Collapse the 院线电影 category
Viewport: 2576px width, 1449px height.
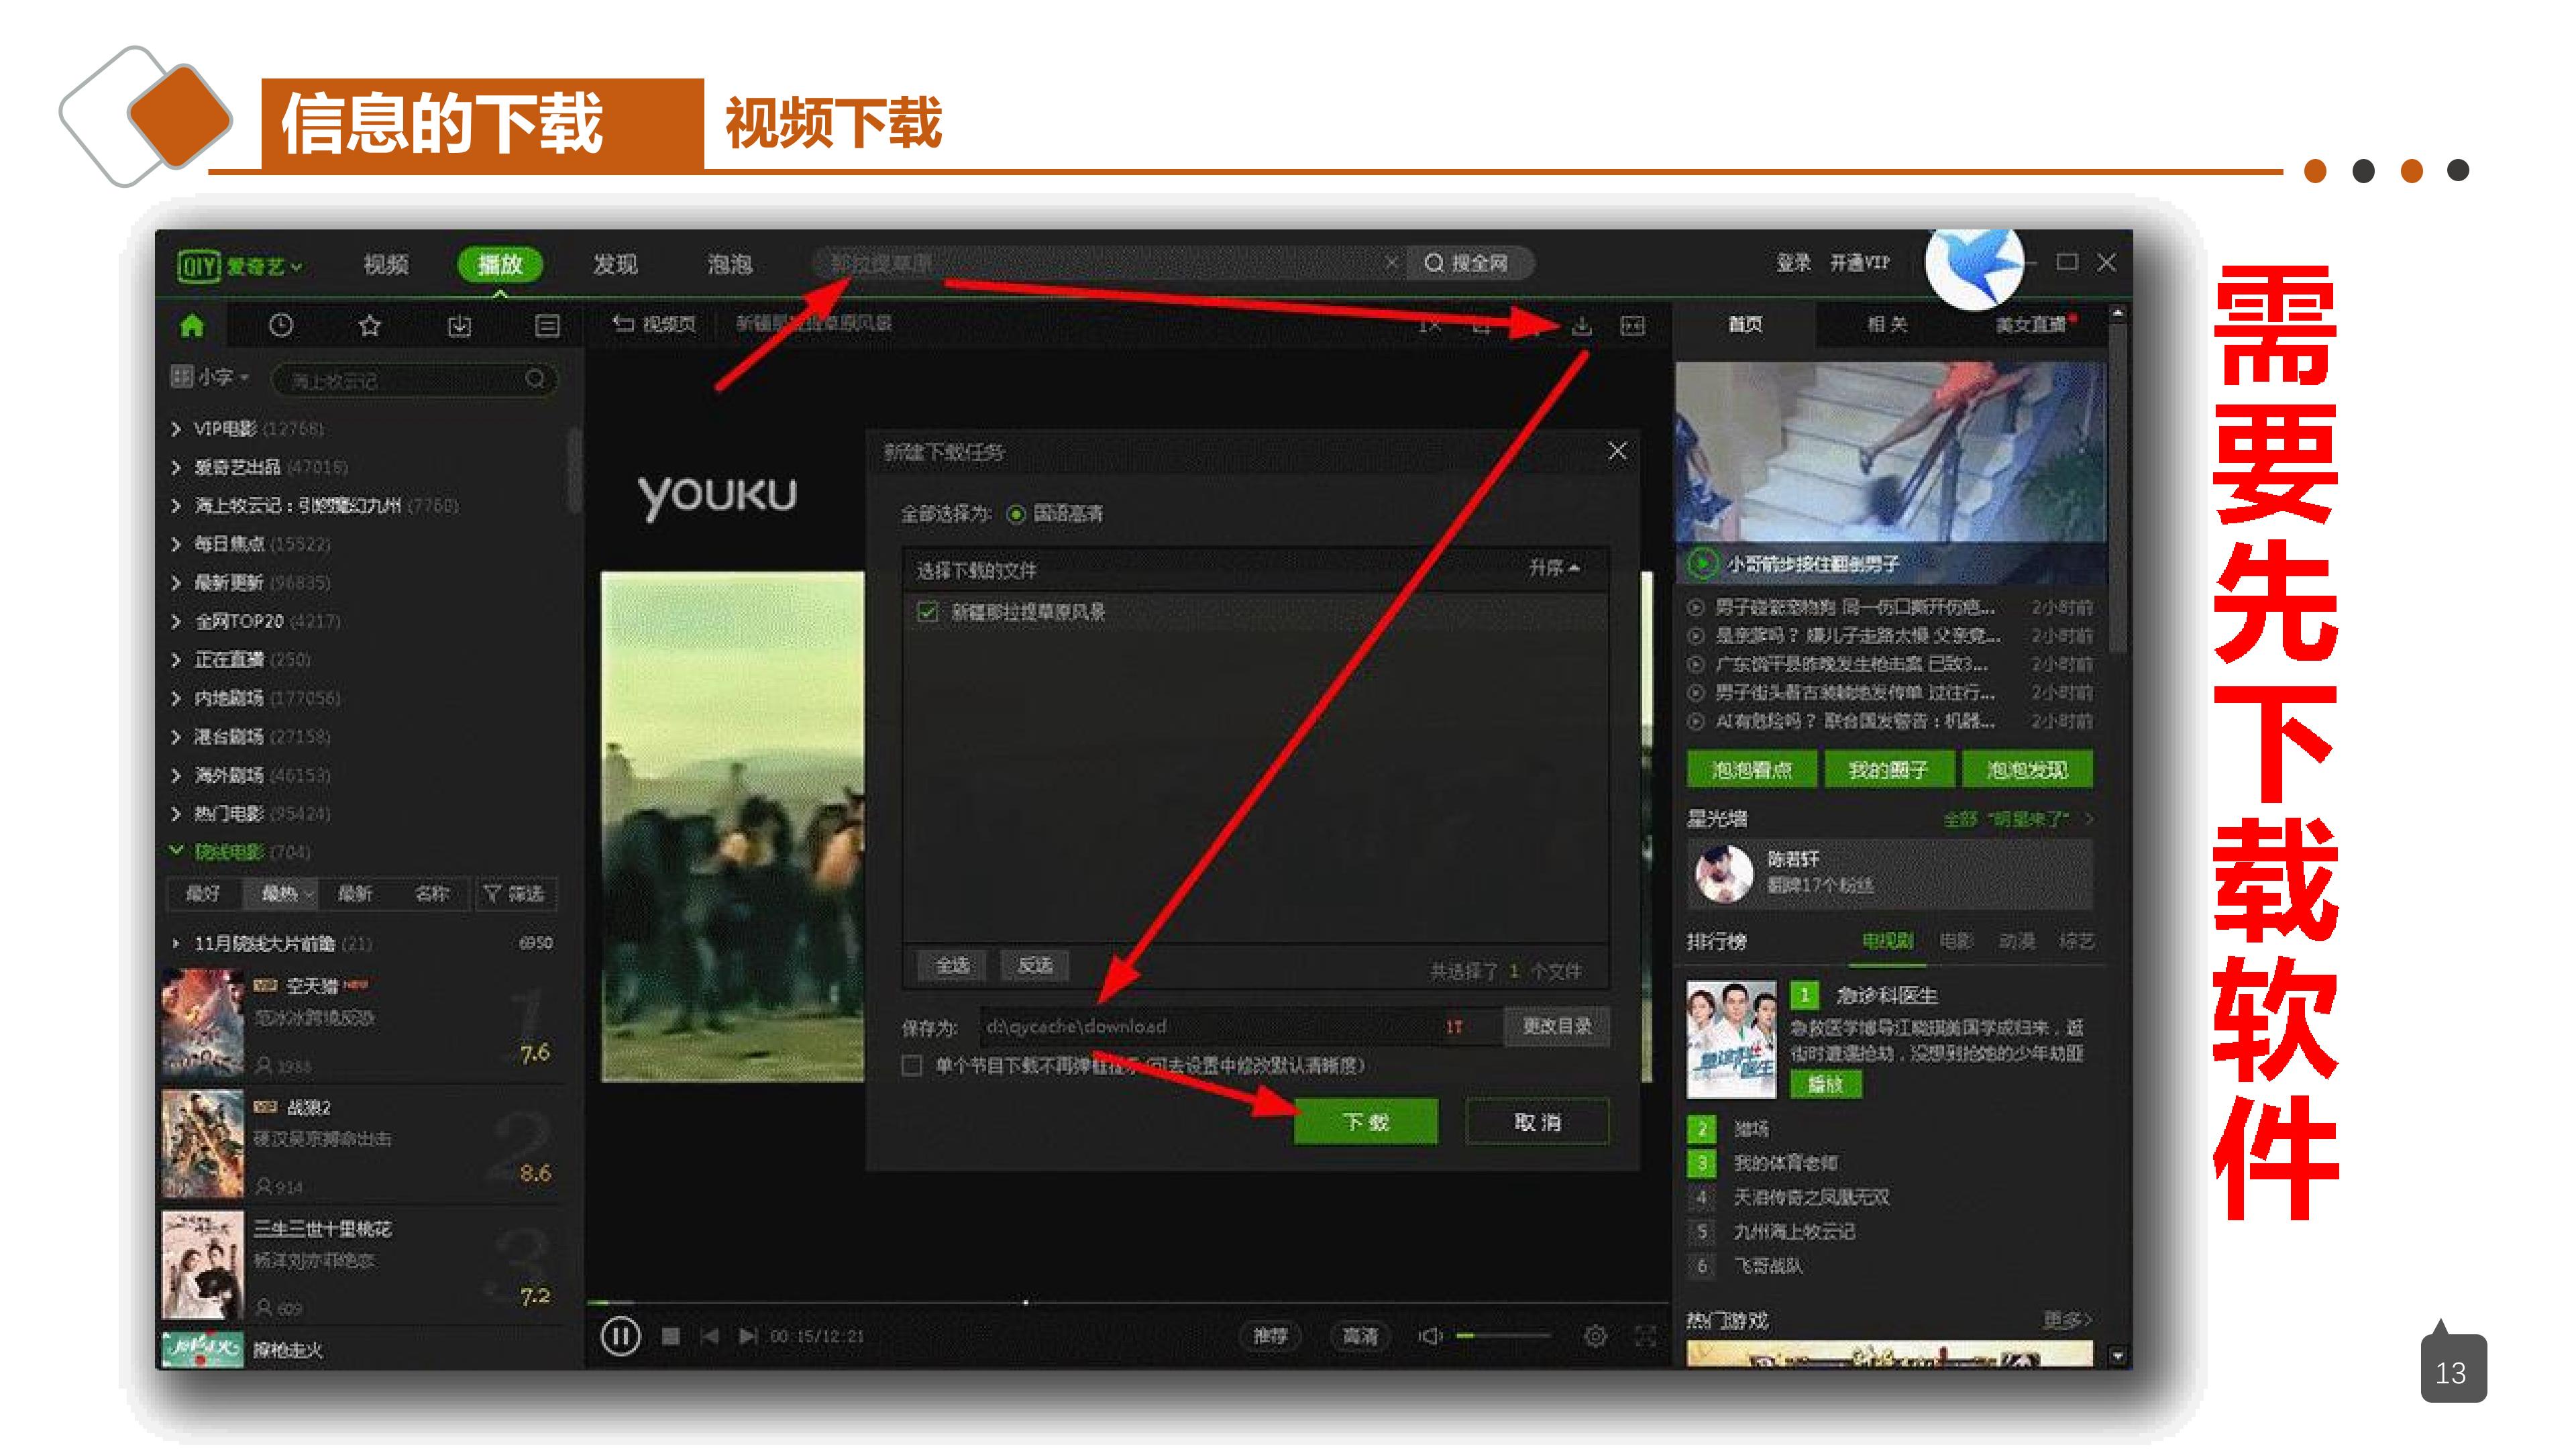pos(176,851)
